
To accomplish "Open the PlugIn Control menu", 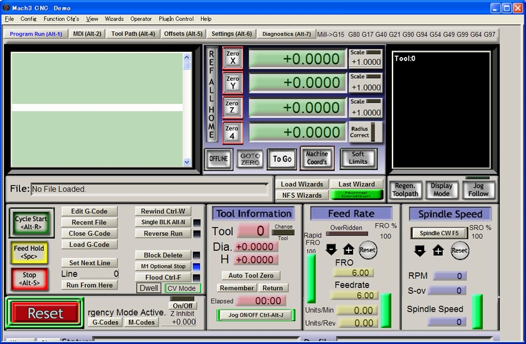I will pyautogui.click(x=176, y=19).
